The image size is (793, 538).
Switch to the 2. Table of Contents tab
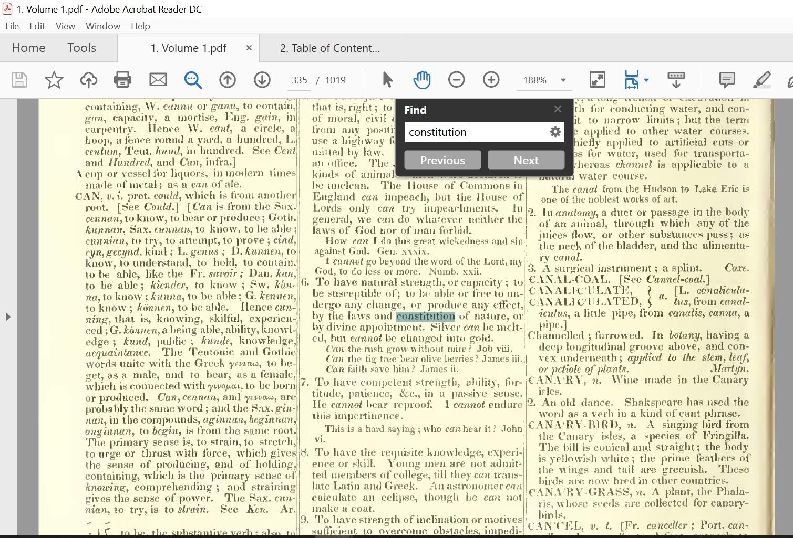click(x=330, y=48)
